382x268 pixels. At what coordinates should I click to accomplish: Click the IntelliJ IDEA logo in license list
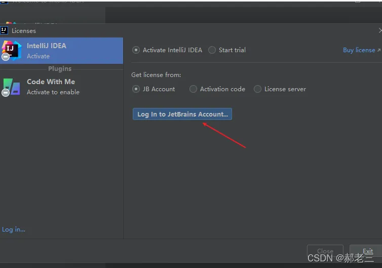click(x=11, y=50)
